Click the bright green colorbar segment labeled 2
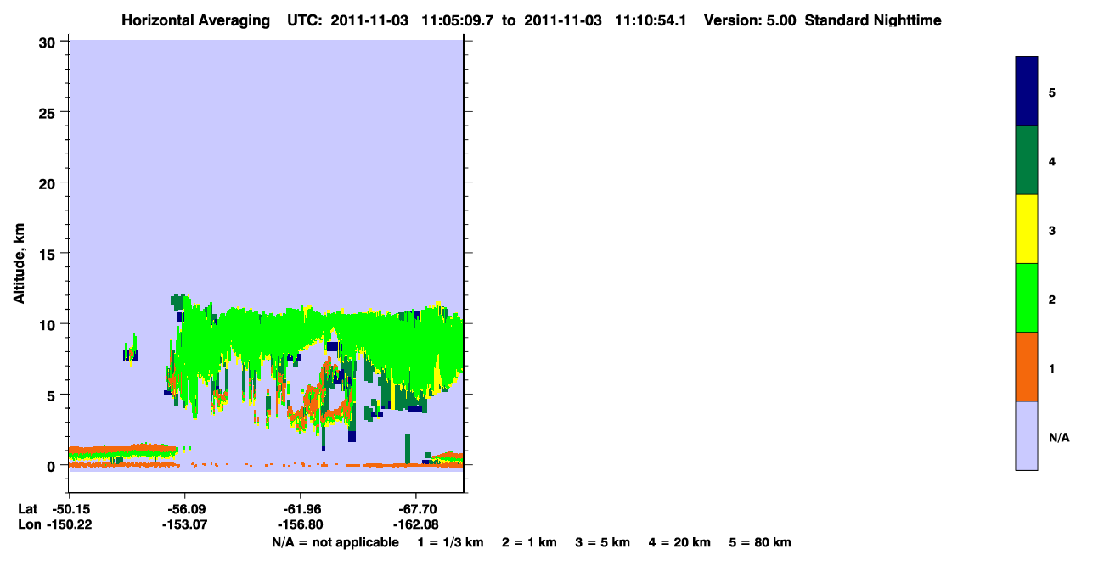Screen dimensions: 1104x566 point(1027,298)
